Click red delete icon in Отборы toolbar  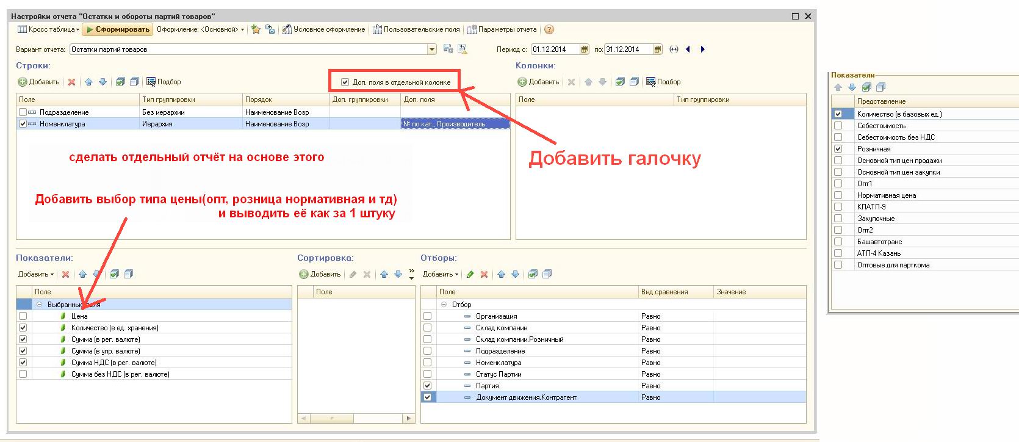(x=484, y=274)
